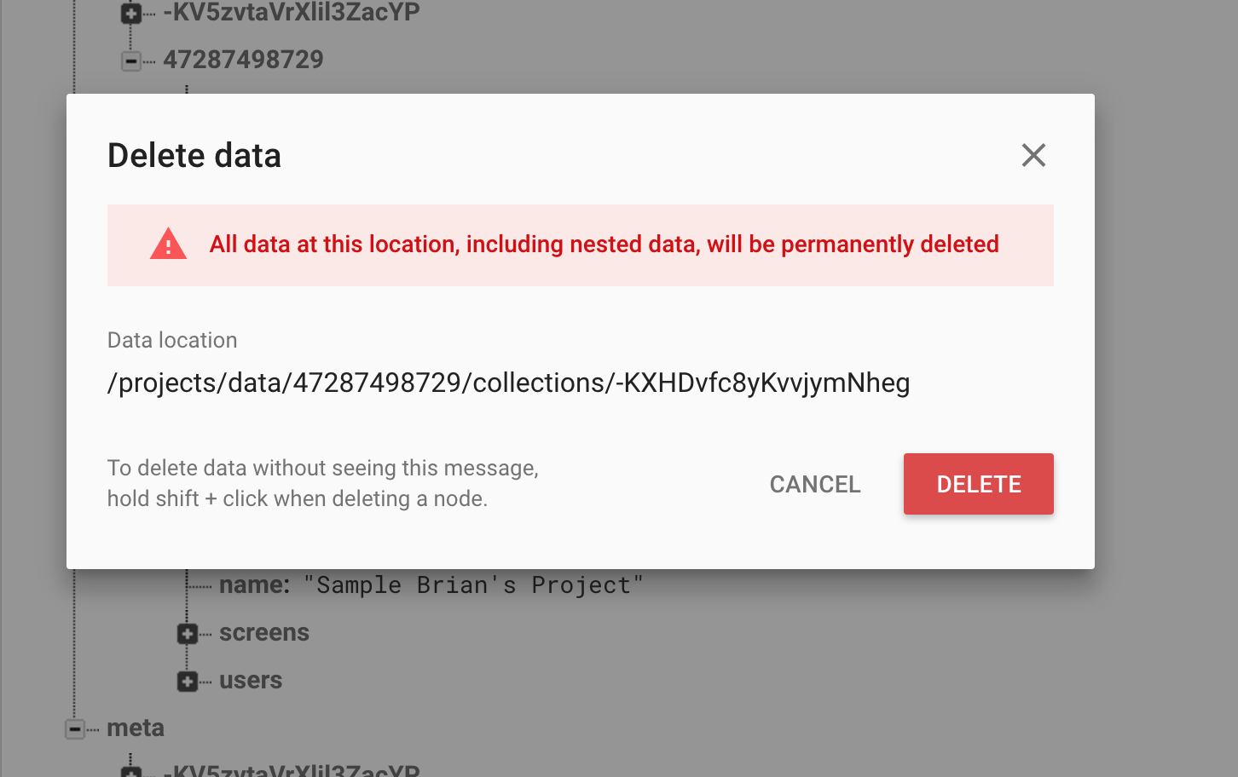The width and height of the screenshot is (1238, 777).
Task: Select the users key label
Action: pos(251,681)
